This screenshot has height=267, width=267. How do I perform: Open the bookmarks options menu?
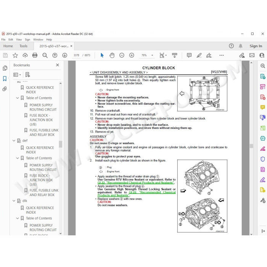[17, 75]
